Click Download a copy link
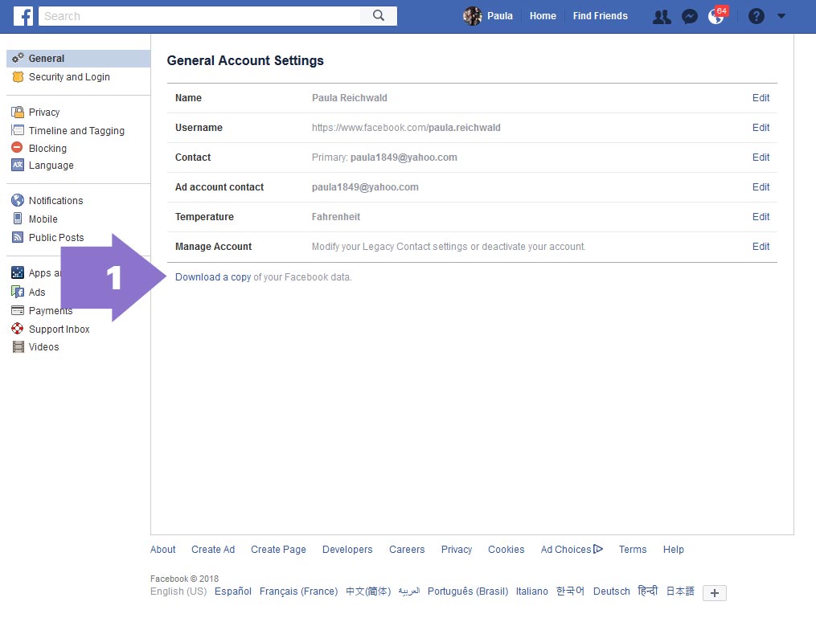This screenshot has height=618, width=816. tap(213, 276)
